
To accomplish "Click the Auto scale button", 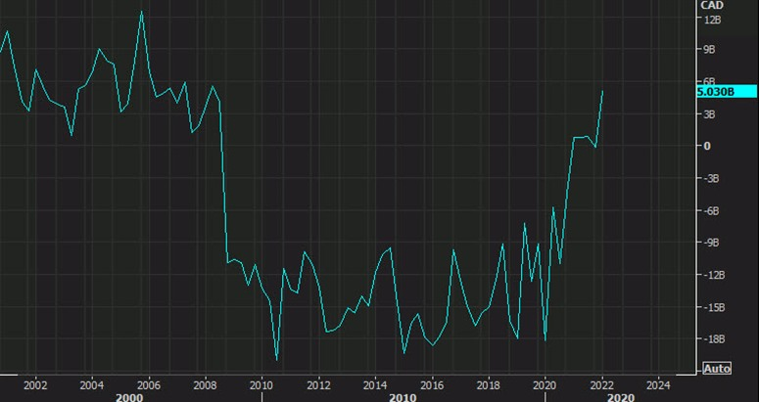I will click(717, 369).
